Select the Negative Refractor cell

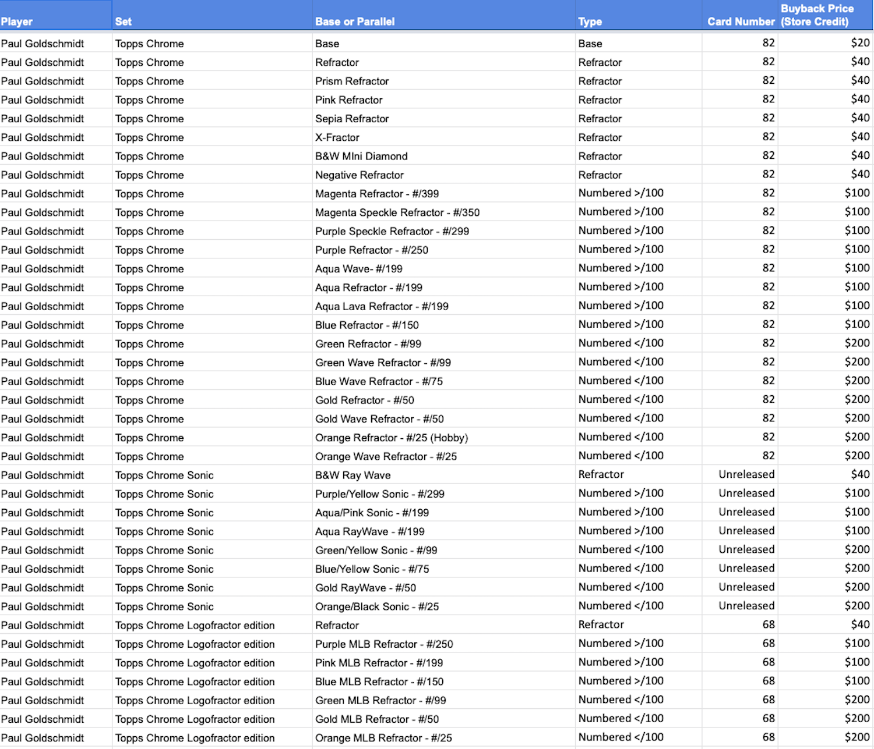click(x=360, y=175)
